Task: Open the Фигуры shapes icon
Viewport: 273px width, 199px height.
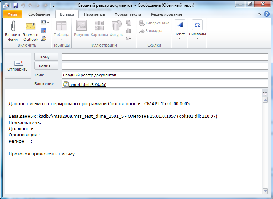Action: 116,26
